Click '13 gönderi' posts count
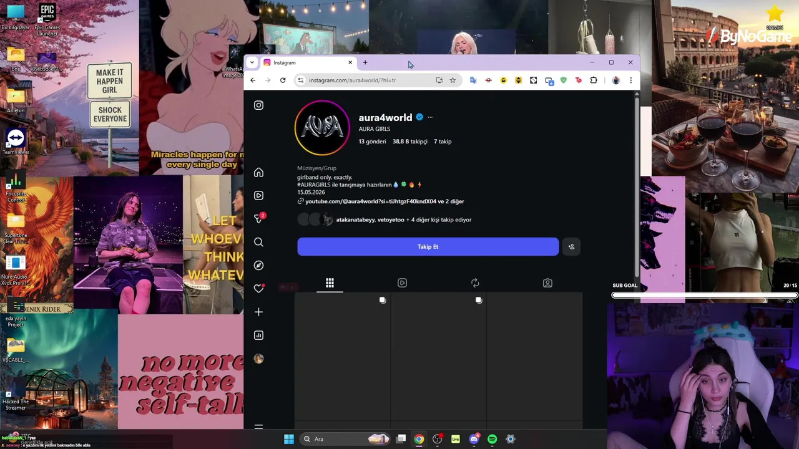Viewport: 799px width, 449px height. (x=372, y=142)
